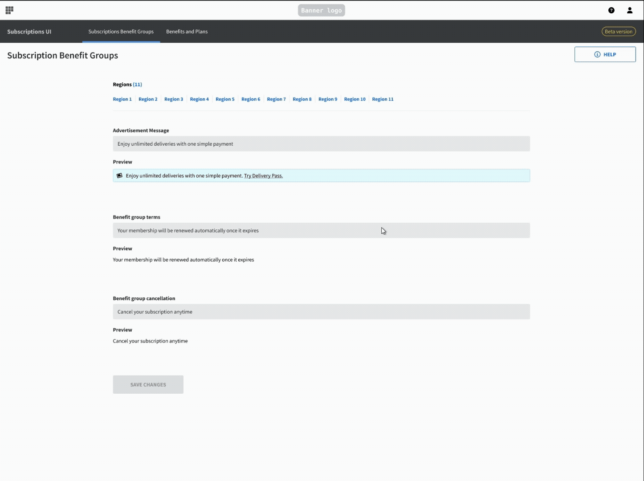
Task: Focus the Benefit group cancellation input field
Action: point(322,312)
